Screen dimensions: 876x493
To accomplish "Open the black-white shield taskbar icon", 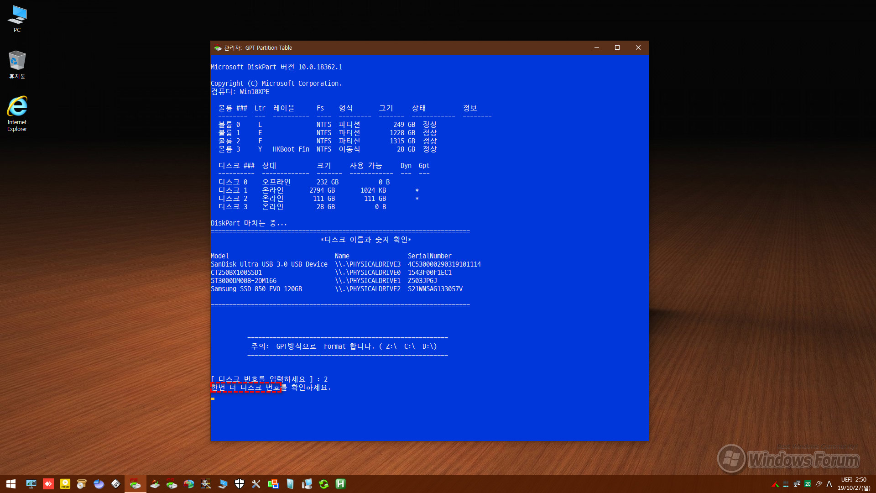I will tap(240, 484).
